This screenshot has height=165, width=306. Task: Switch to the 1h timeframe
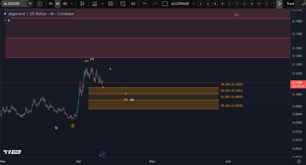click(51, 4)
